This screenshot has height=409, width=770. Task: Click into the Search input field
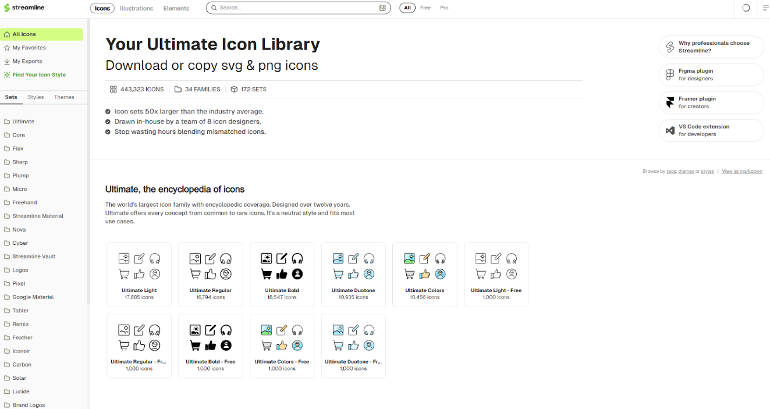298,8
